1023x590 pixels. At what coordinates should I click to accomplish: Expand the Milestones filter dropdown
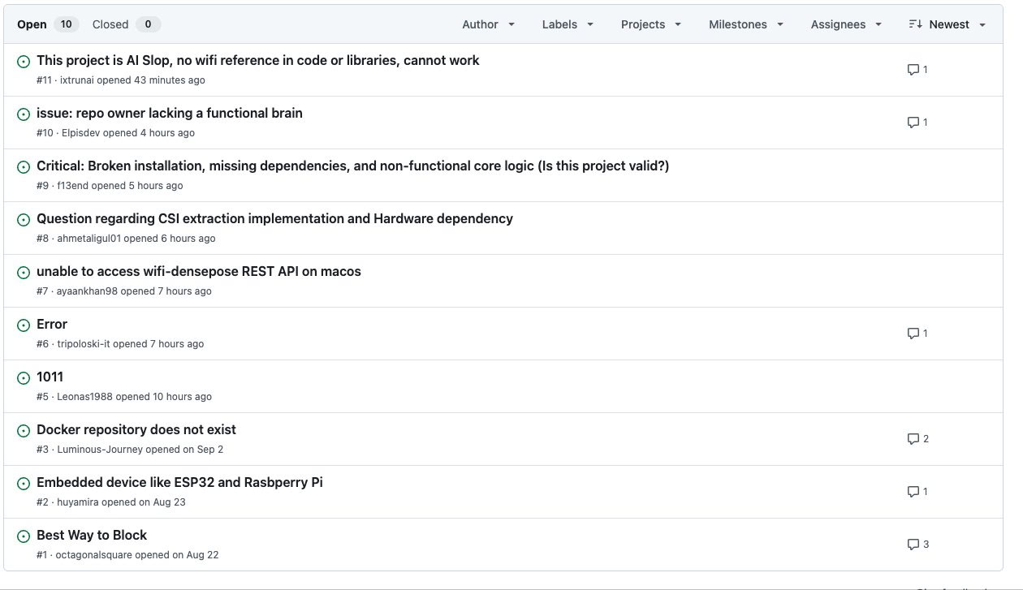point(745,24)
